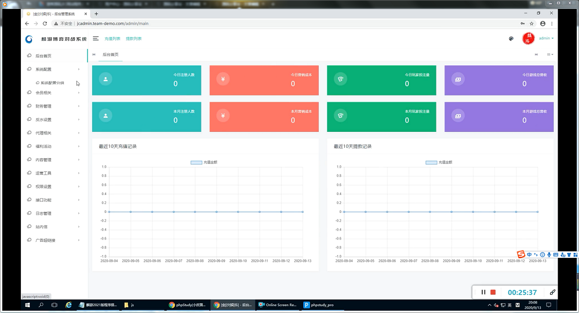Stop recording with the red square button
The image size is (579, 313).
pos(493,292)
